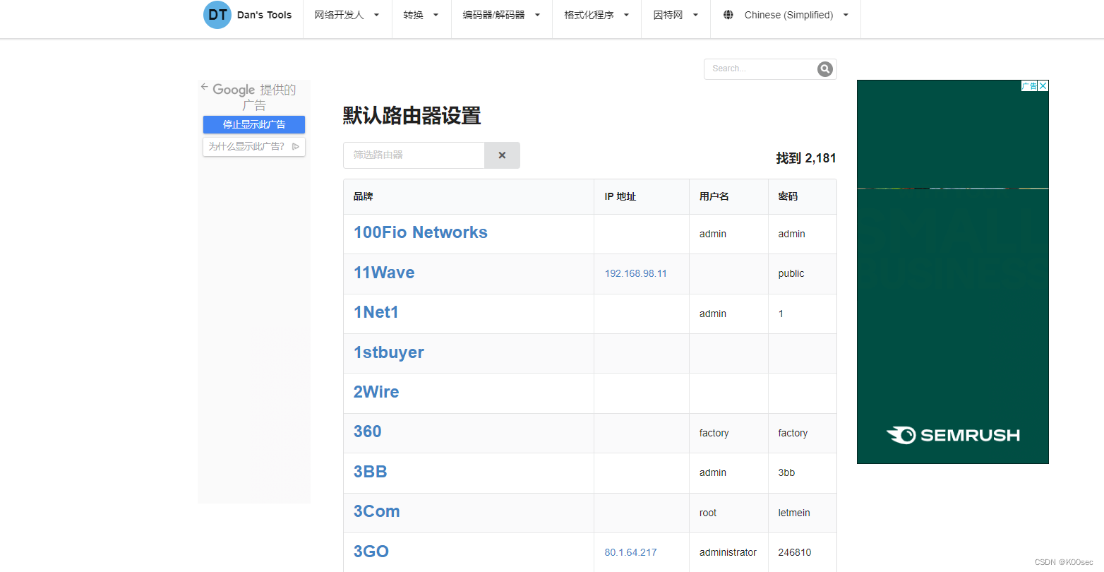Image resolution: width=1104 pixels, height=572 pixels.
Task: Click username cell 'administrator'
Action: point(728,552)
